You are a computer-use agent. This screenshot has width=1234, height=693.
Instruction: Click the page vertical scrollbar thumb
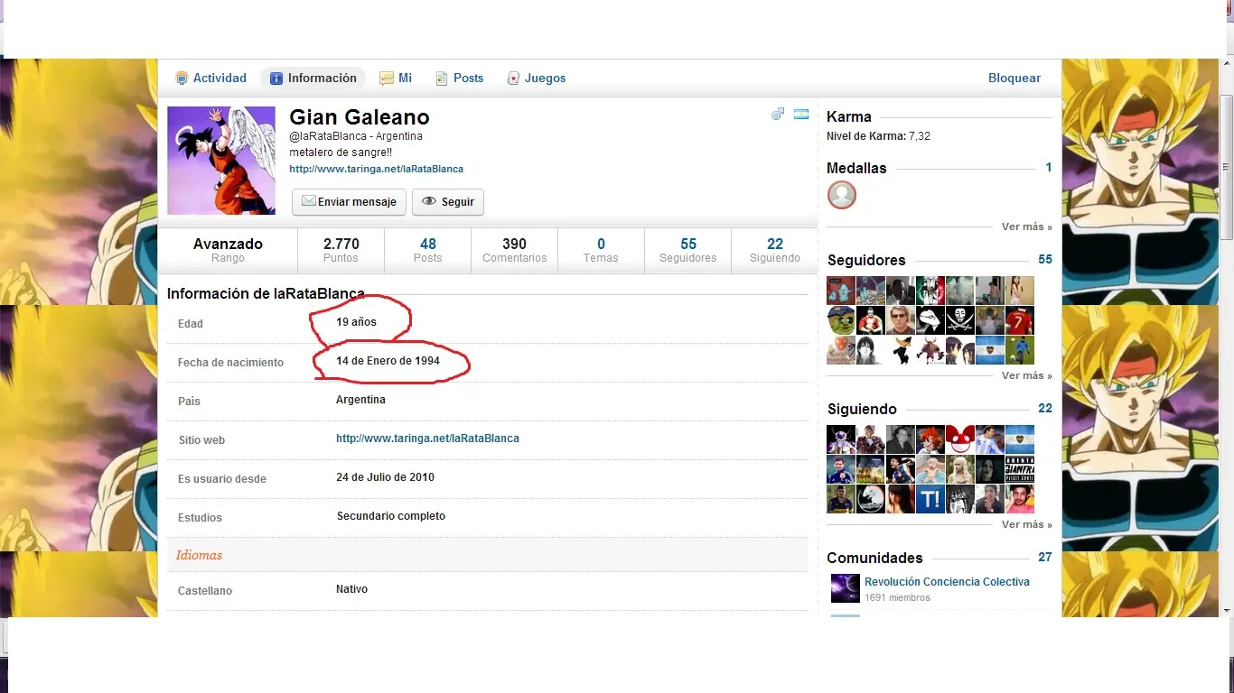(1227, 167)
